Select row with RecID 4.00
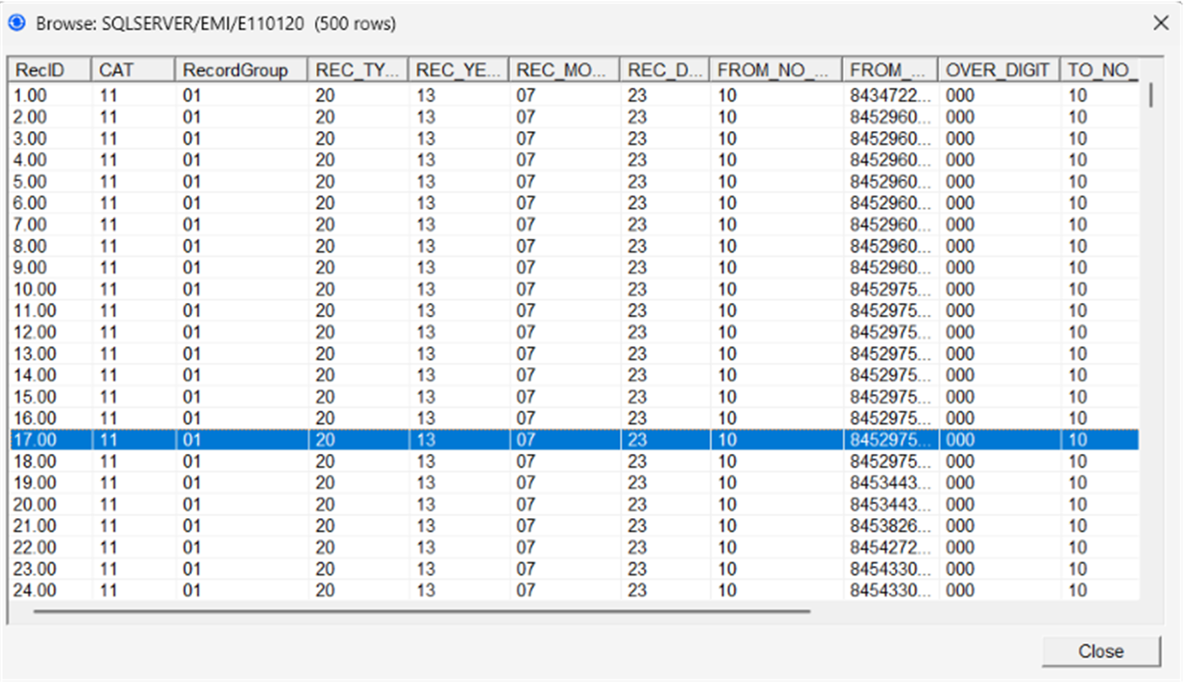This screenshot has width=1184, height=683. [x=573, y=160]
